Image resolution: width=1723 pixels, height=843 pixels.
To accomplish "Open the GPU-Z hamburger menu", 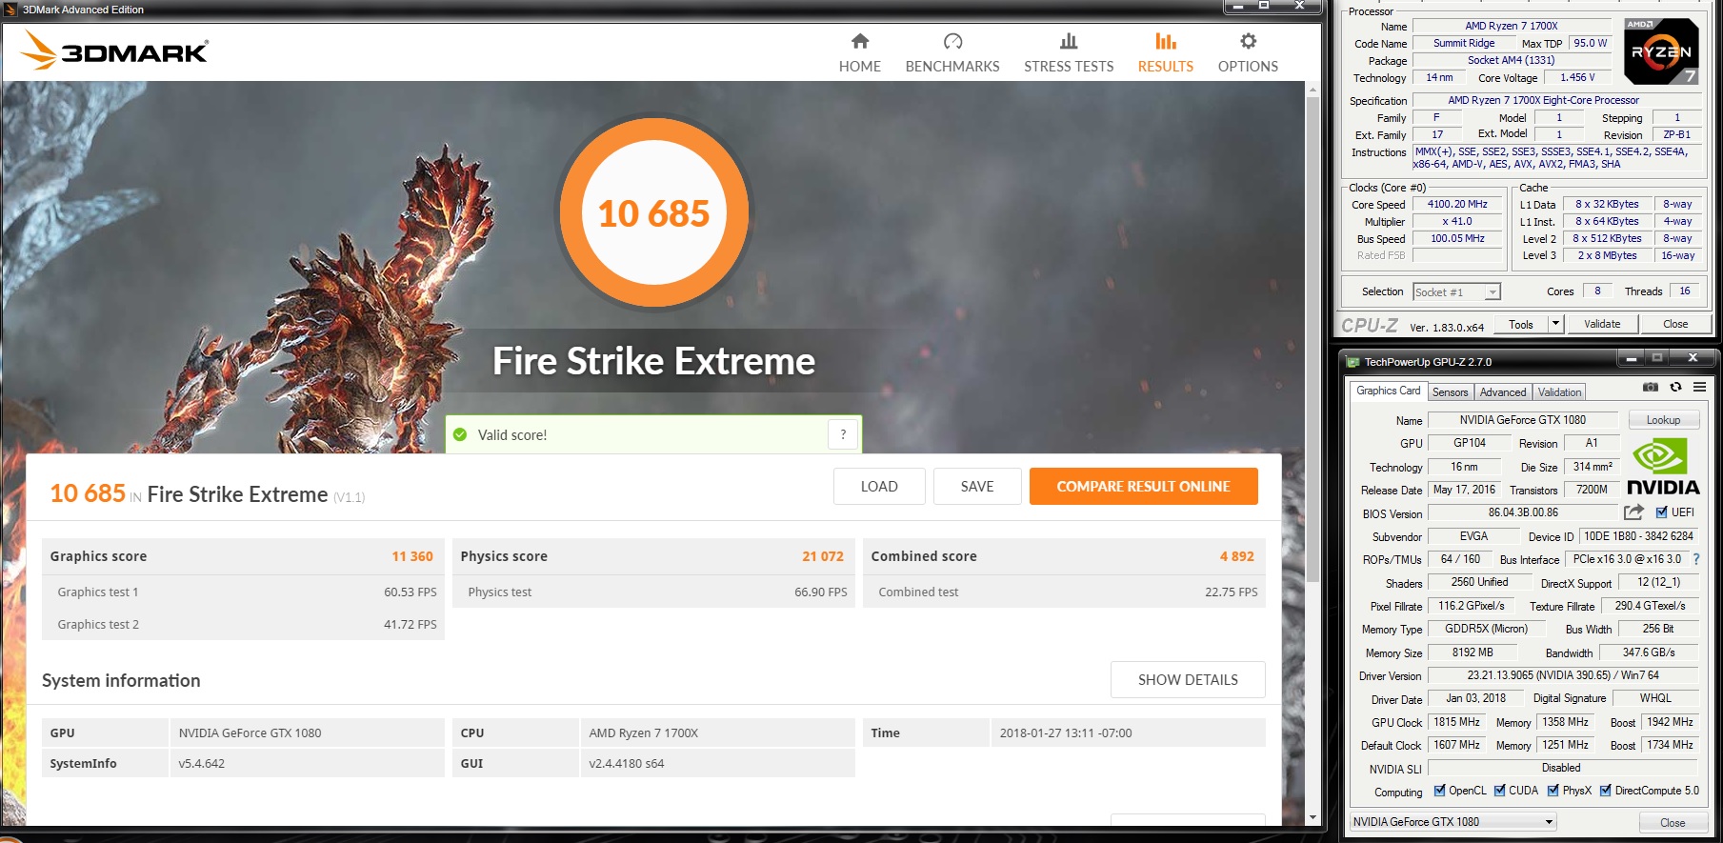I will 1699,387.
